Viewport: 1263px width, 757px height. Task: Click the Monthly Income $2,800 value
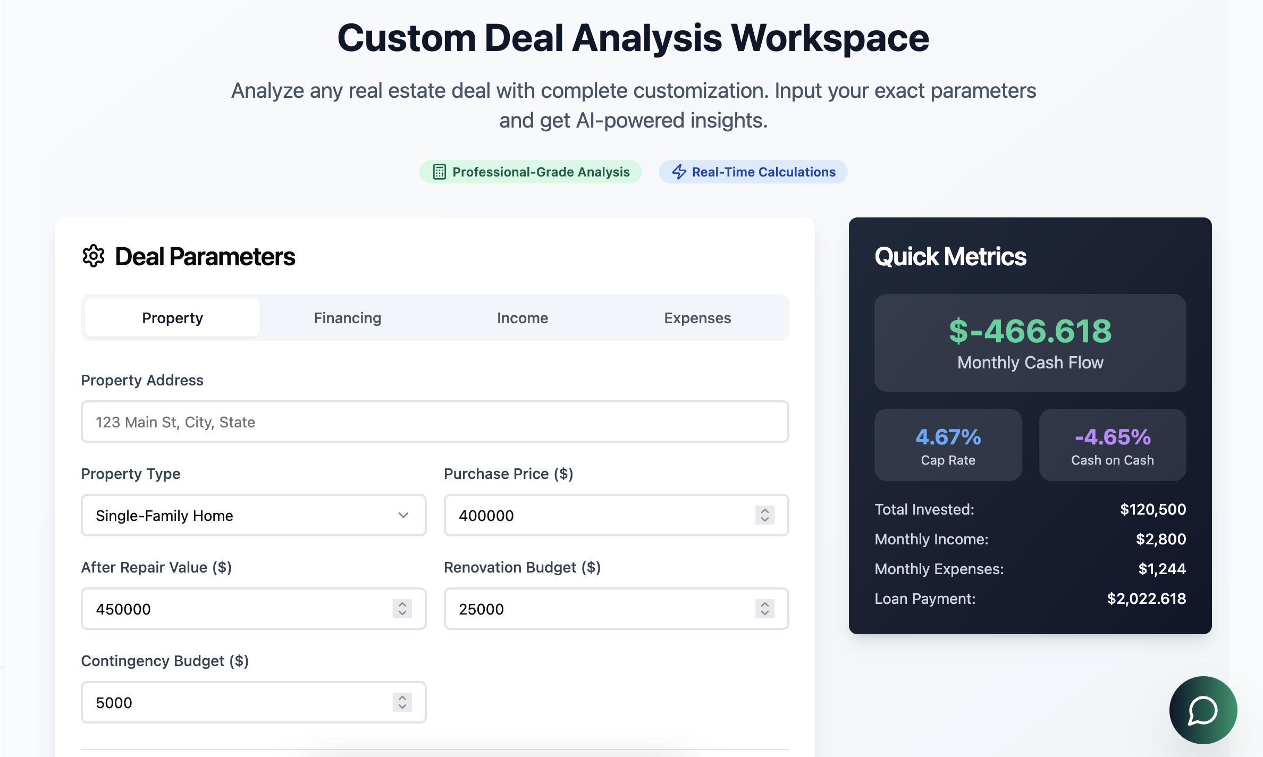(x=1161, y=539)
